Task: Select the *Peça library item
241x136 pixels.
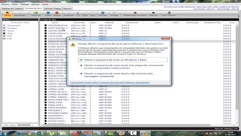Action: point(9,33)
